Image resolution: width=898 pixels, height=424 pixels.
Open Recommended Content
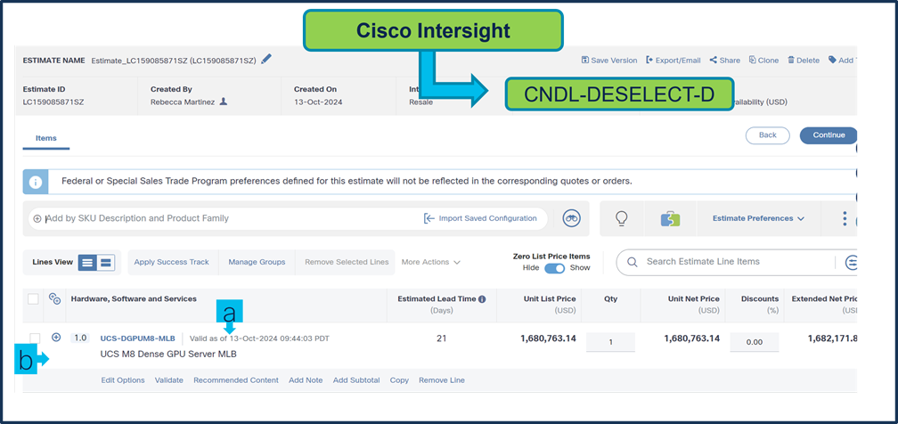(236, 380)
